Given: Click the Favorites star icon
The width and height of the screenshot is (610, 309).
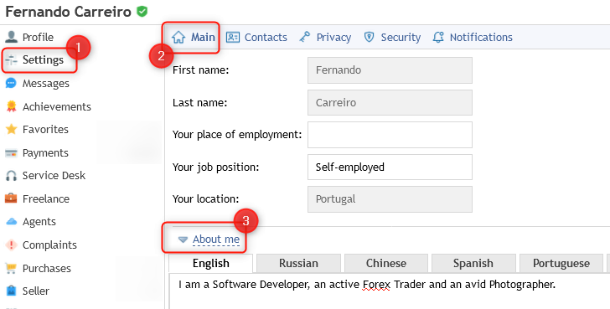Looking at the screenshot, I should [x=11, y=129].
